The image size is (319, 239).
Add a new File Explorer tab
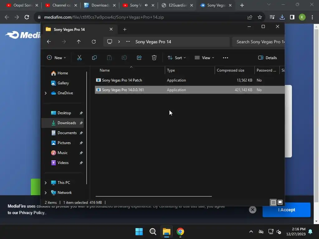[125, 30]
